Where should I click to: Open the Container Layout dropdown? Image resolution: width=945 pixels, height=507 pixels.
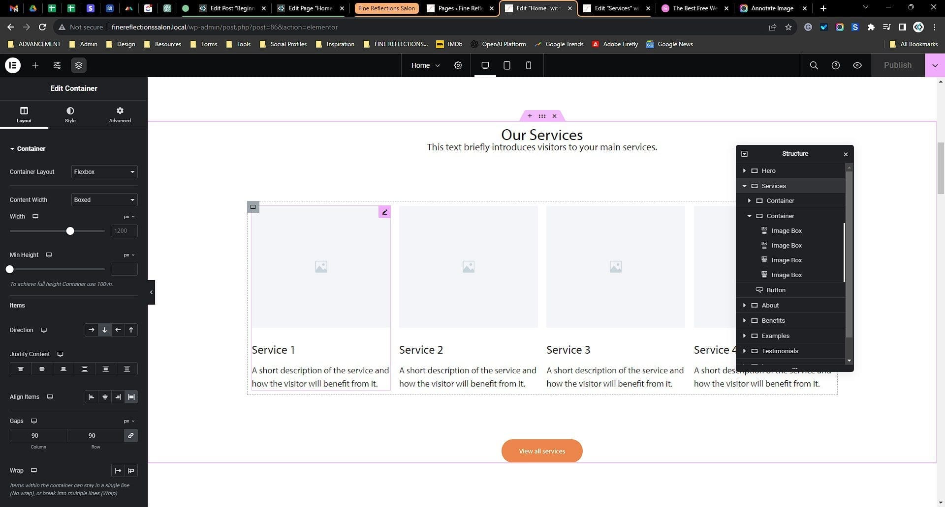point(104,172)
